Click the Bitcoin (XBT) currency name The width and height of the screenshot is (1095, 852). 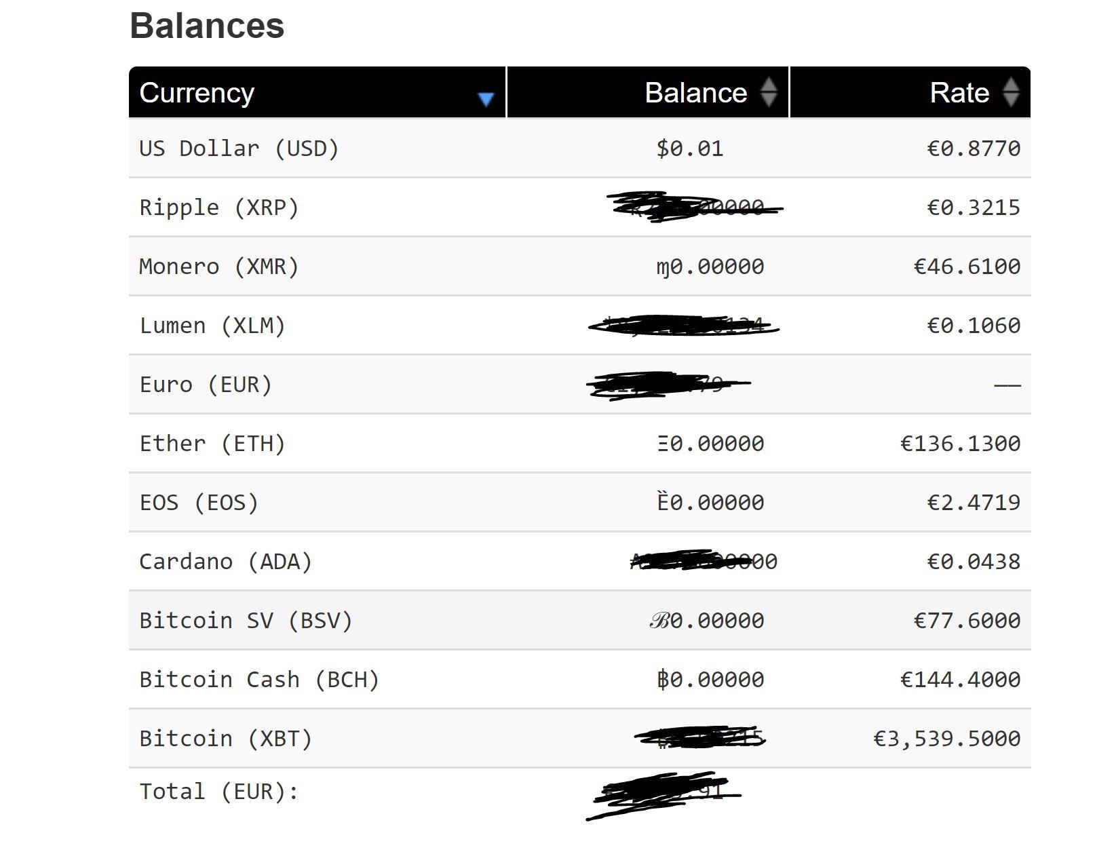pyautogui.click(x=225, y=739)
